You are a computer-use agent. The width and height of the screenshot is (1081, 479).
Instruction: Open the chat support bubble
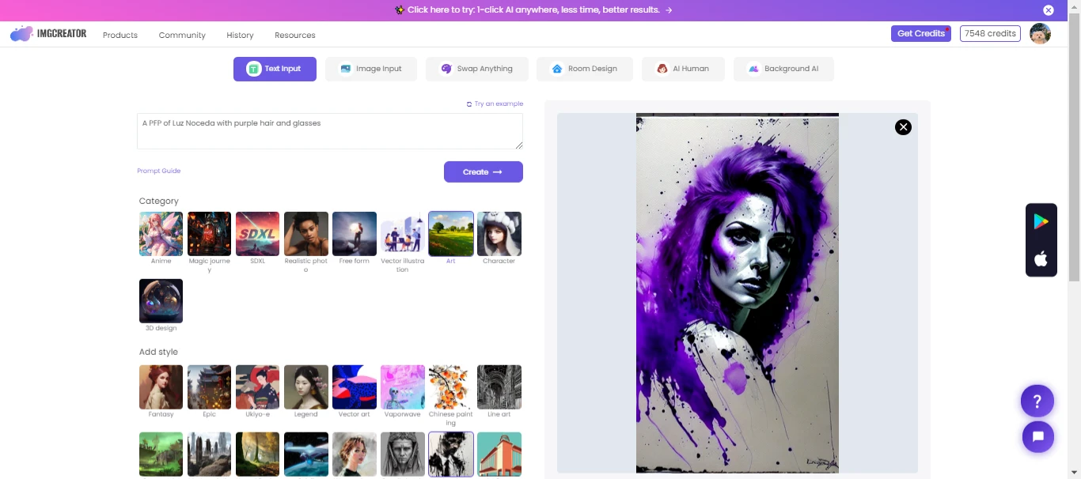point(1037,436)
